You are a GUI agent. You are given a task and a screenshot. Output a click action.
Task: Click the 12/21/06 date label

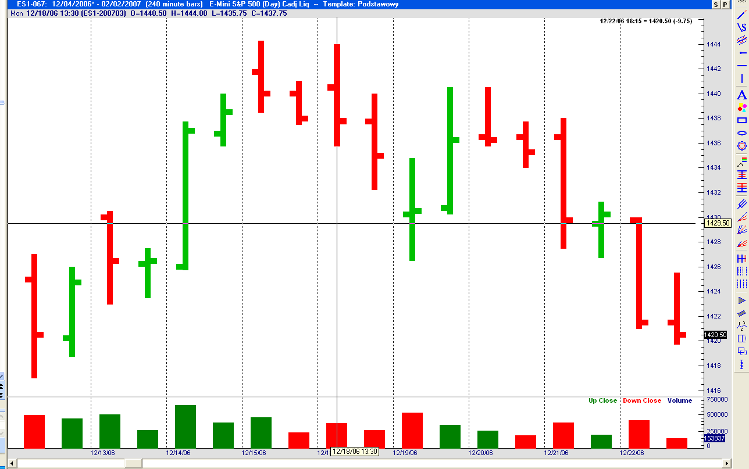(556, 452)
